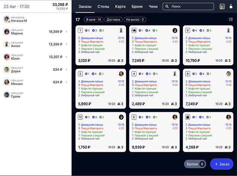237x176 pixels.
Task: Open the 'Карта' tab
Action: coord(120,7)
